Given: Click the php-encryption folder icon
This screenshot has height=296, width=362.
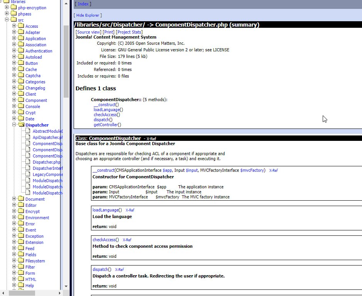Looking at the screenshot, I should tap(14, 7).
